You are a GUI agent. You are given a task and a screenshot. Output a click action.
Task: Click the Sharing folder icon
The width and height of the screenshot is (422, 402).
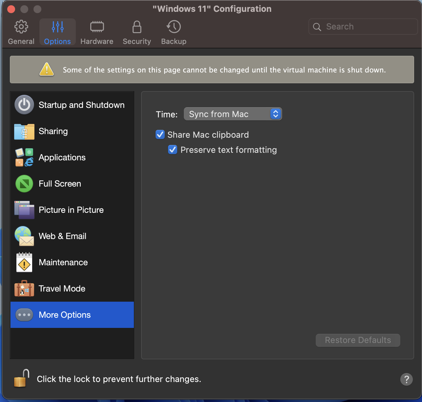pos(24,131)
